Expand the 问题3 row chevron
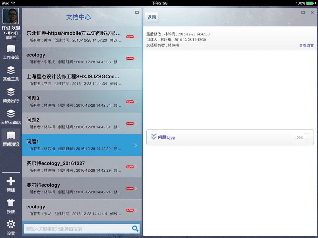This screenshot has width=318, height=238. [x=136, y=102]
